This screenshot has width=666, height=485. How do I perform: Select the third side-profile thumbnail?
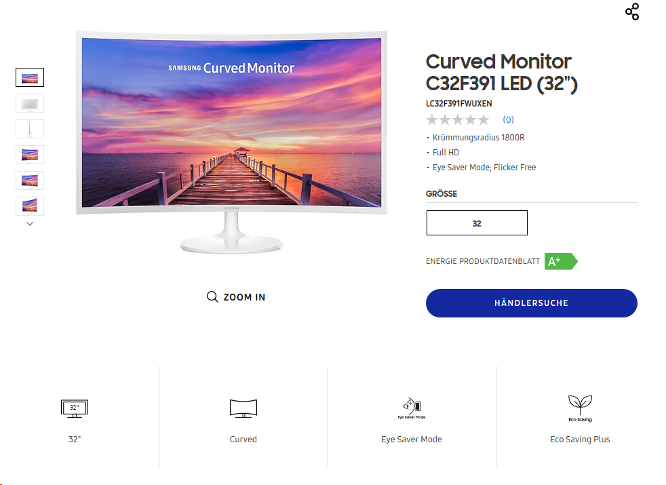[30, 129]
